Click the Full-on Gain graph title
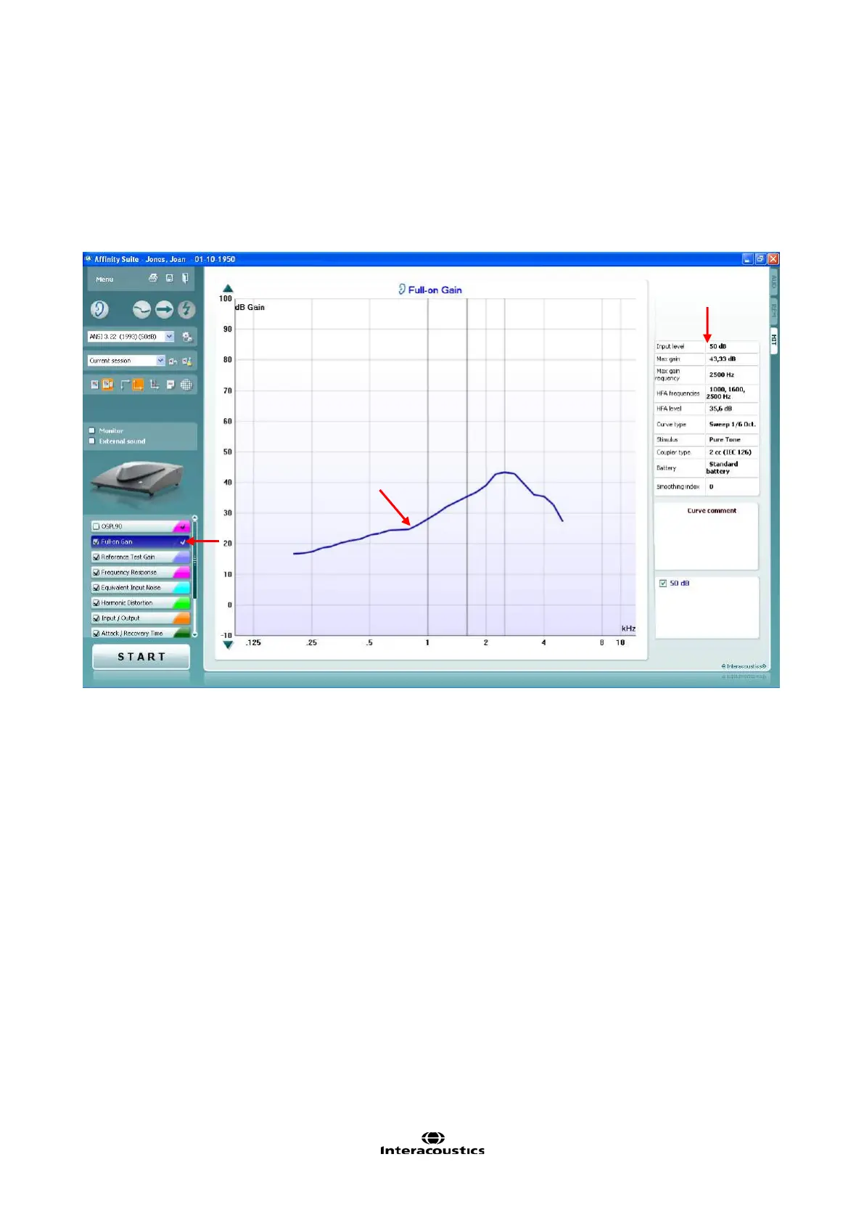The height and width of the screenshot is (1223, 864). click(430, 290)
